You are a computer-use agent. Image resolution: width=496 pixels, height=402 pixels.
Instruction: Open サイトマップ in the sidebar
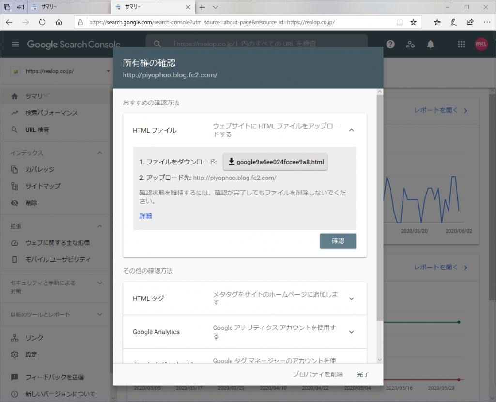[56, 186]
